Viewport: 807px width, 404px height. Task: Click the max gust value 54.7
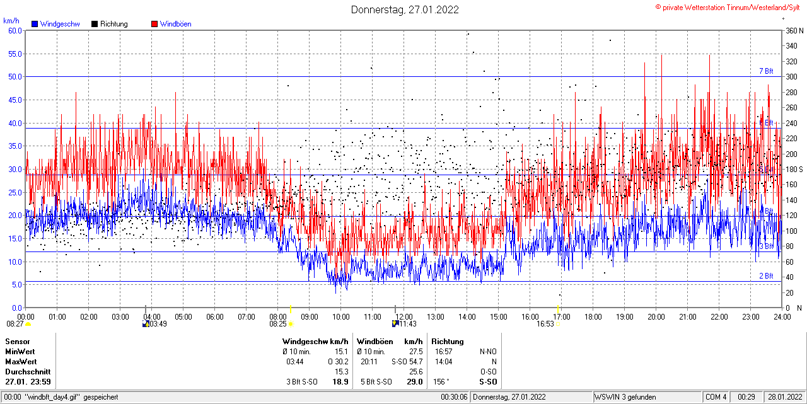coord(415,362)
